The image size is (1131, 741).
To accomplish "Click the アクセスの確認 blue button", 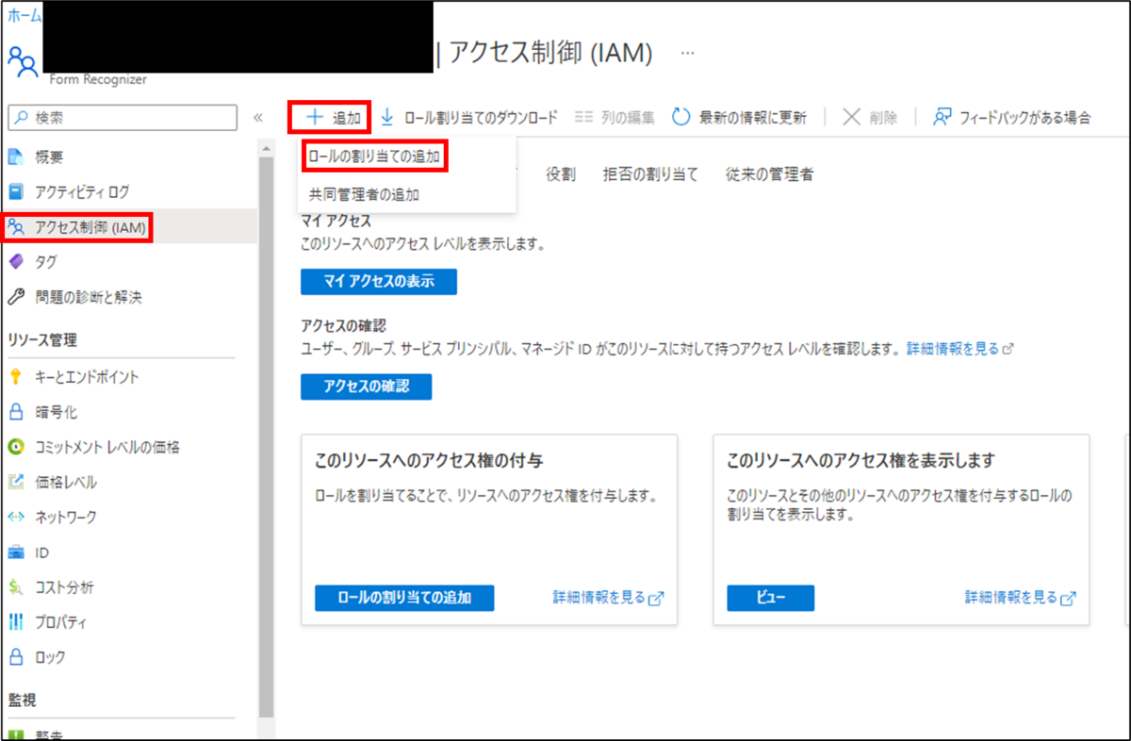I will tap(367, 387).
